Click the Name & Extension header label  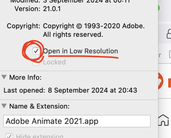click(39, 106)
